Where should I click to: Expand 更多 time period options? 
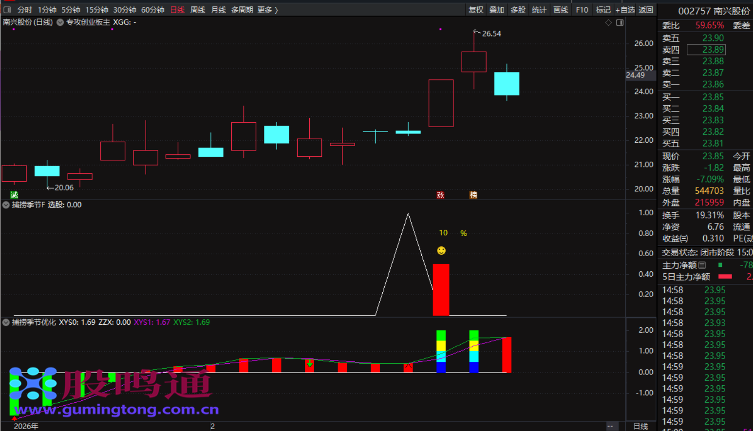click(267, 10)
